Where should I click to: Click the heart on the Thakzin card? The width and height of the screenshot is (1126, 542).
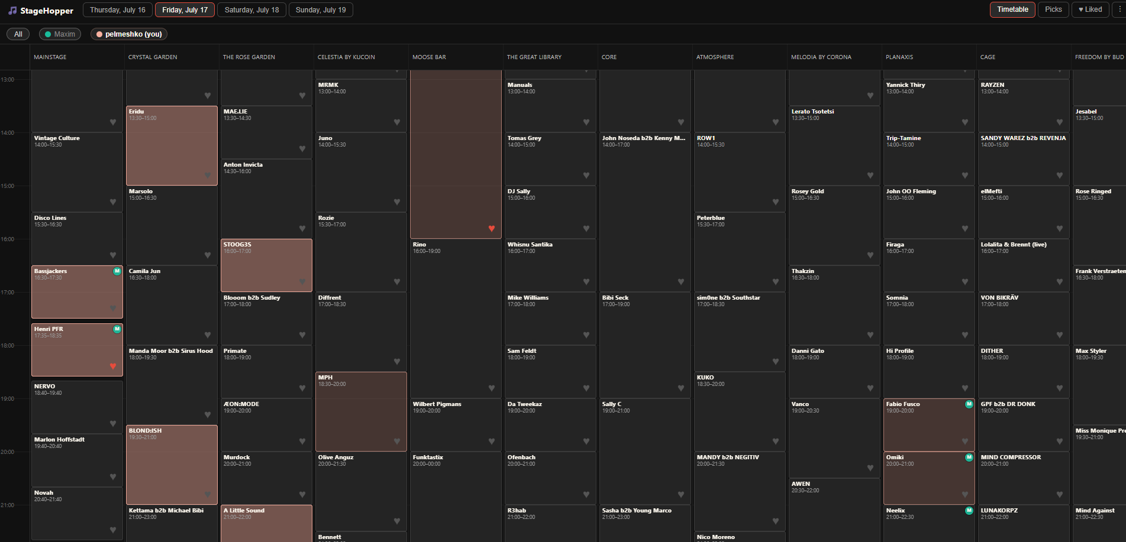tap(870, 335)
